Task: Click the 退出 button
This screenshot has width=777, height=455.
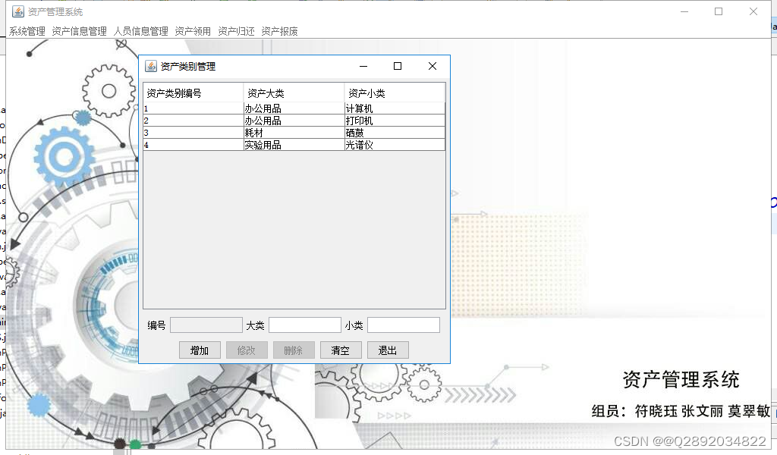Action: [x=388, y=350]
